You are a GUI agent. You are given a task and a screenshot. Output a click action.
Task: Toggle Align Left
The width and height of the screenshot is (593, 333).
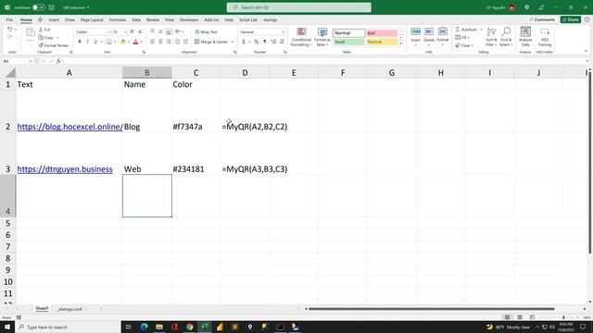pyautogui.click(x=152, y=42)
